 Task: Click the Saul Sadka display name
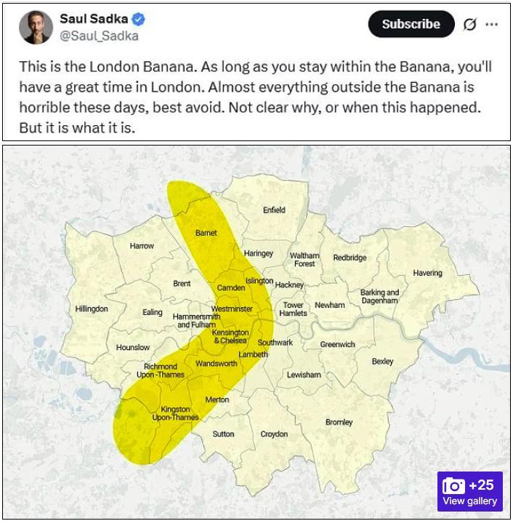[x=94, y=20]
